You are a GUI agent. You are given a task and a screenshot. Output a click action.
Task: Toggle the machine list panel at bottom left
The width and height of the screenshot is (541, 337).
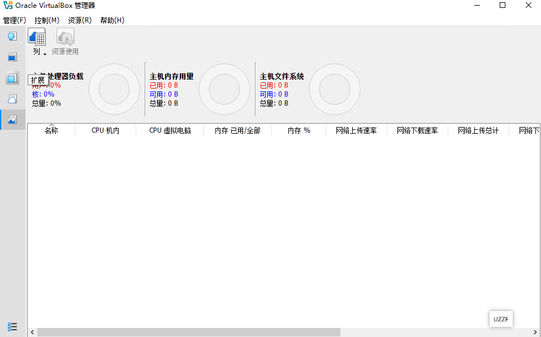point(12,326)
